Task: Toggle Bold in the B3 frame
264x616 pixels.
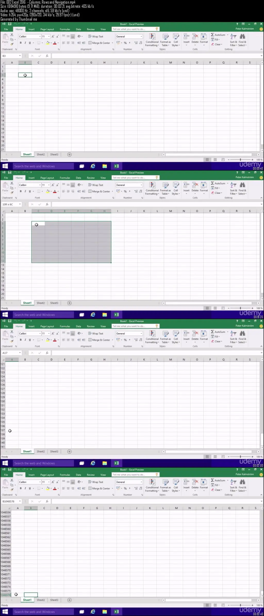Action: coord(21,43)
